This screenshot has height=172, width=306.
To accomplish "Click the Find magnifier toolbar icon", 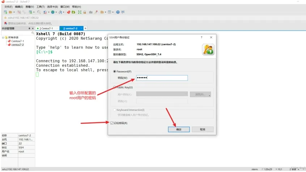I will point(39,12).
